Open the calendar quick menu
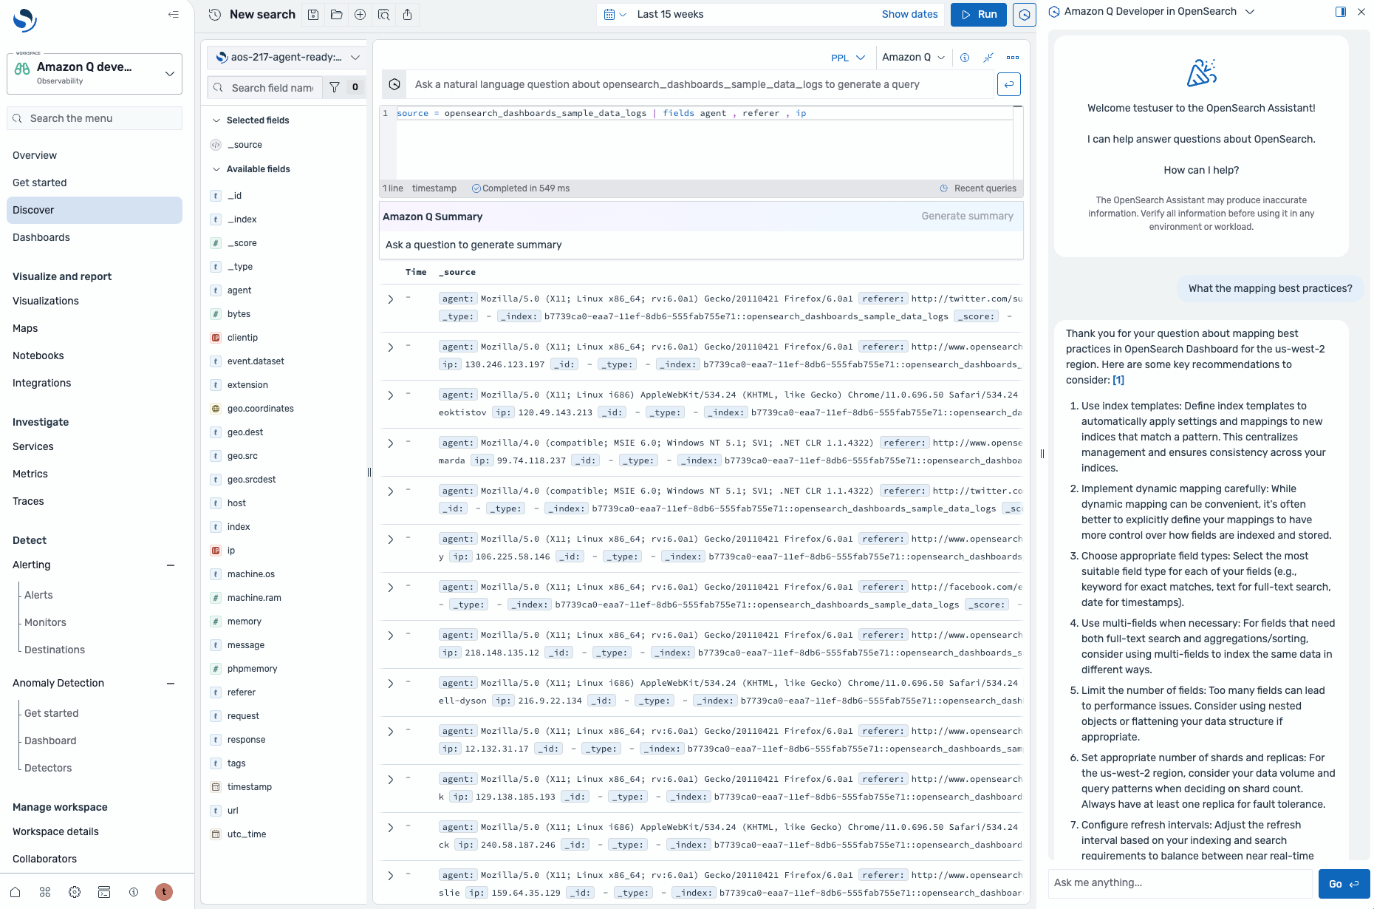1374x909 pixels. (615, 14)
